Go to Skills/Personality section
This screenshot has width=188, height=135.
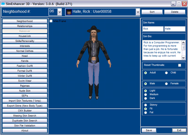point(25,41)
